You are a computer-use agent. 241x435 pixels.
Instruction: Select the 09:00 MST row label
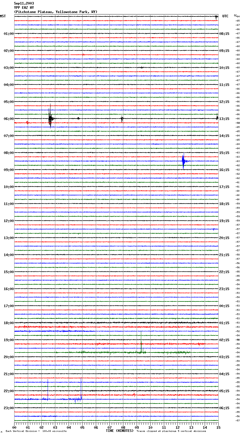pyautogui.click(x=9, y=170)
